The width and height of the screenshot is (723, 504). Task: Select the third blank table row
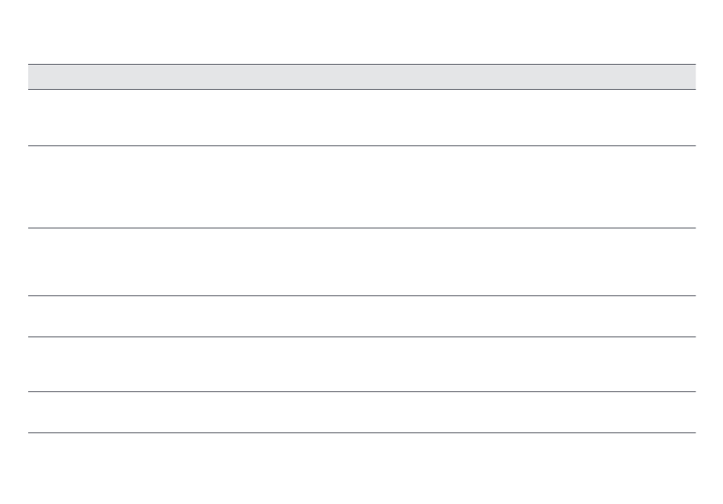361,261
